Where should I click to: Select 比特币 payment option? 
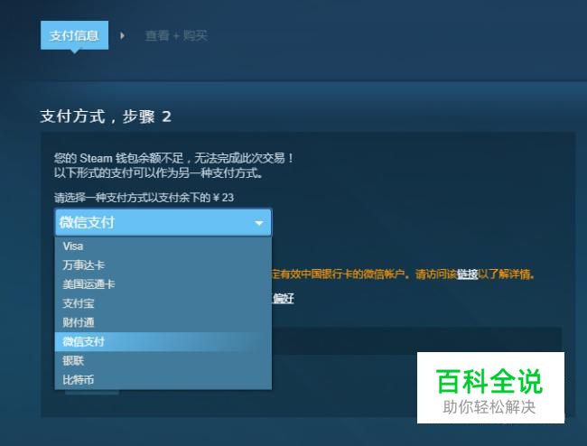[163, 380]
